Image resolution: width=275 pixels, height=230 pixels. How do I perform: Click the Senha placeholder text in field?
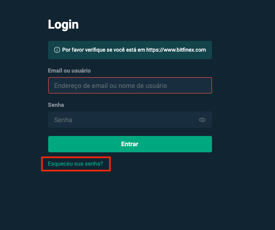coord(63,120)
